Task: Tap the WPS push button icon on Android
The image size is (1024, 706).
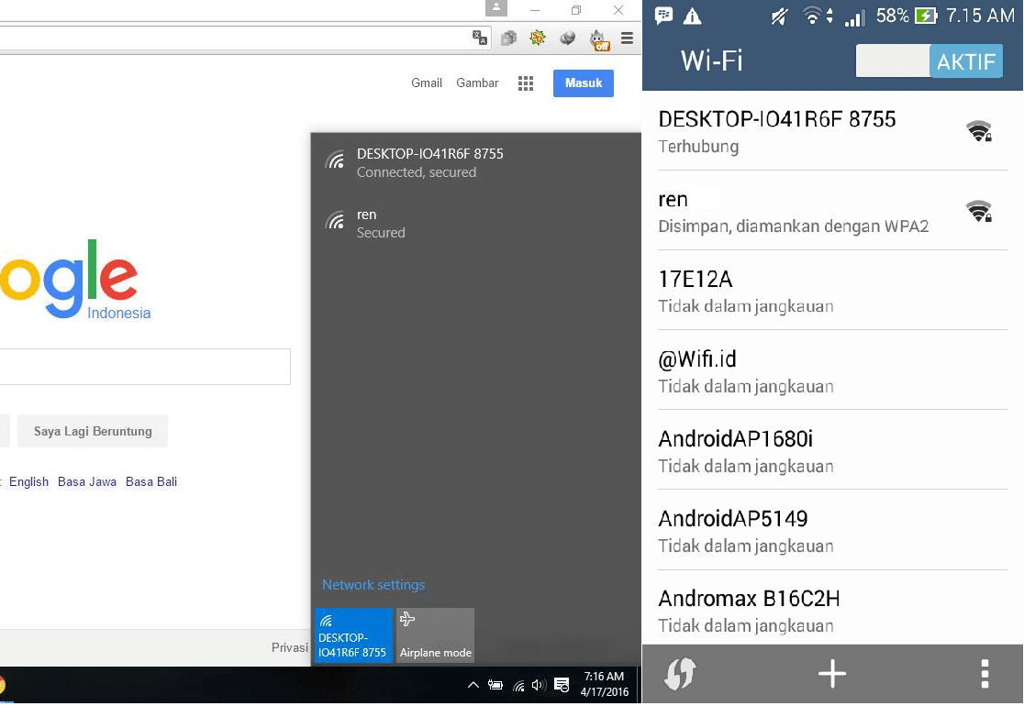Action: [680, 673]
